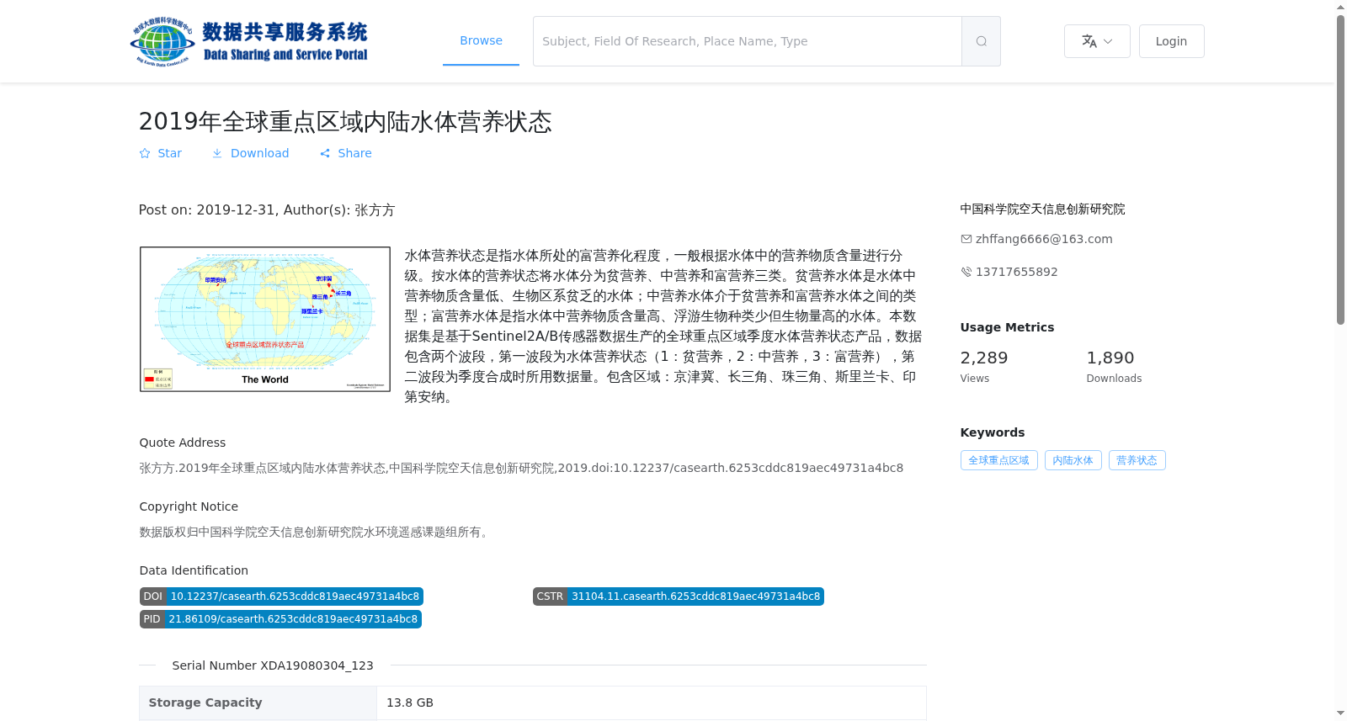
Task: Click the quote address citation text
Action: (x=521, y=468)
